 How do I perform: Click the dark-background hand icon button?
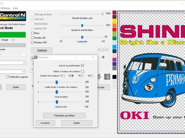click(x=107, y=77)
